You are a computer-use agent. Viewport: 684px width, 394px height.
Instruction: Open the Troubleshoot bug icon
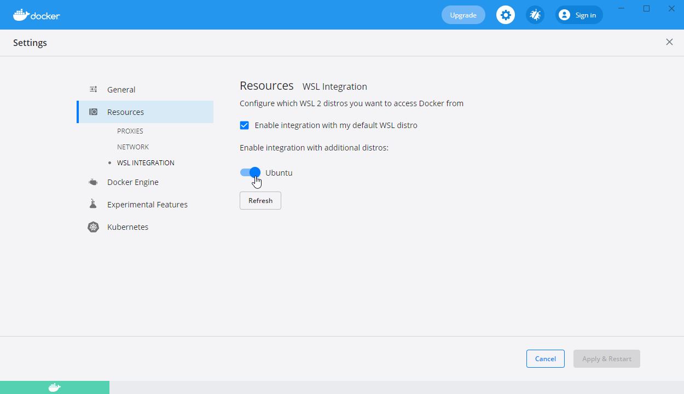click(535, 15)
